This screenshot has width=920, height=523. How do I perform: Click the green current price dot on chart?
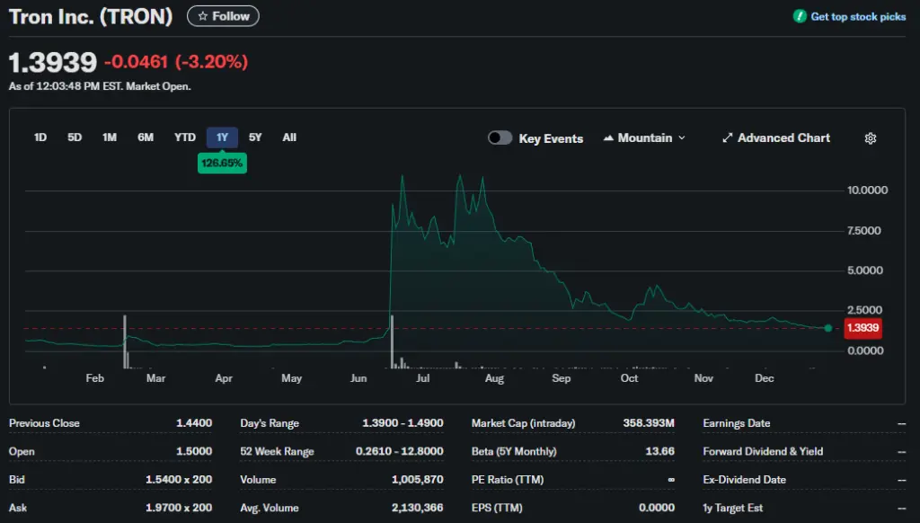pos(827,328)
